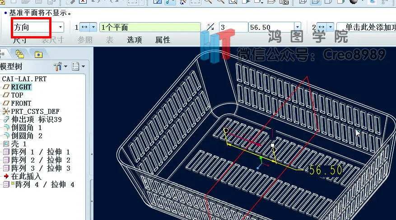The height and width of the screenshot is (220, 396).
Task: Open the 选项 tab
Action: [134, 40]
